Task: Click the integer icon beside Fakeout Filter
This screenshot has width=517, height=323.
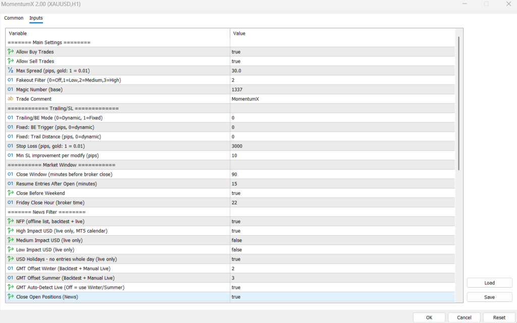Action: [x=11, y=80]
